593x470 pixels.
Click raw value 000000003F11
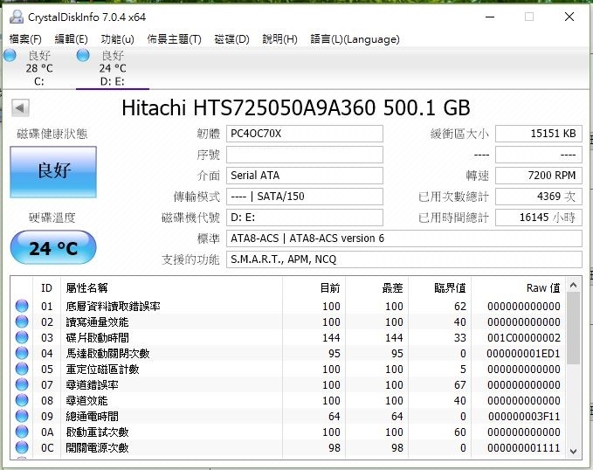[524, 416]
